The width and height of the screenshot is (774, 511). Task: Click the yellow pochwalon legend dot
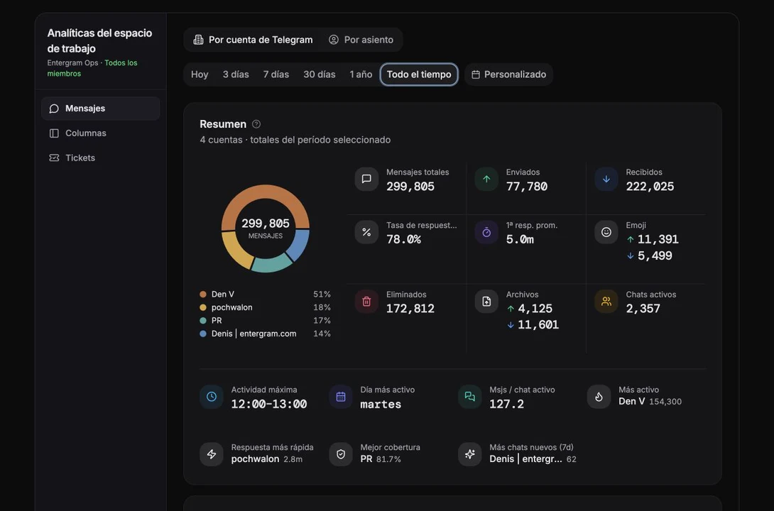203,307
